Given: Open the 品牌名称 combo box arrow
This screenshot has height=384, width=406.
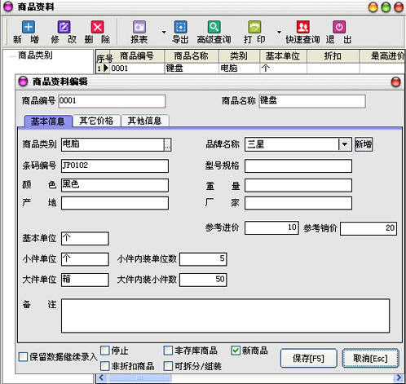Looking at the screenshot, I should 345,144.
